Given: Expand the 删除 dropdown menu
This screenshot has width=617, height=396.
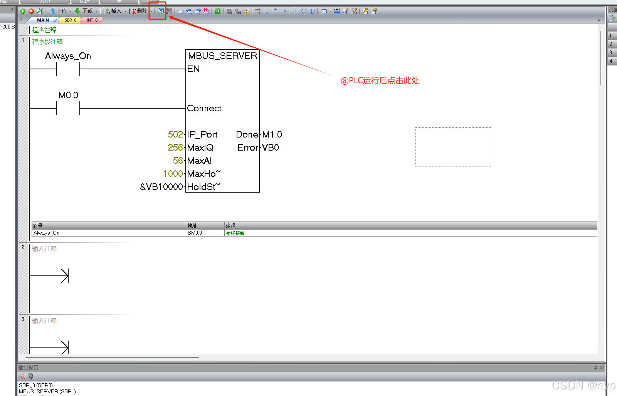Looking at the screenshot, I should click(x=151, y=11).
